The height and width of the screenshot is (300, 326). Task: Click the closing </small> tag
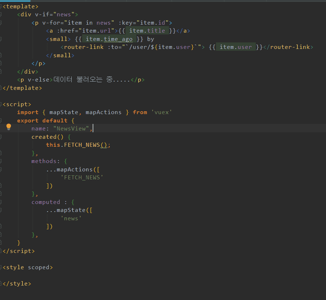tap(60, 55)
